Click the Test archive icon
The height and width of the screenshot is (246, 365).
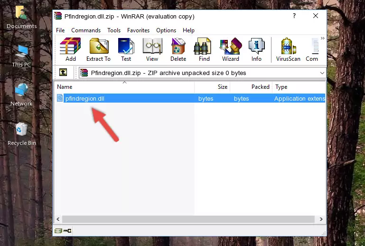coord(126,49)
